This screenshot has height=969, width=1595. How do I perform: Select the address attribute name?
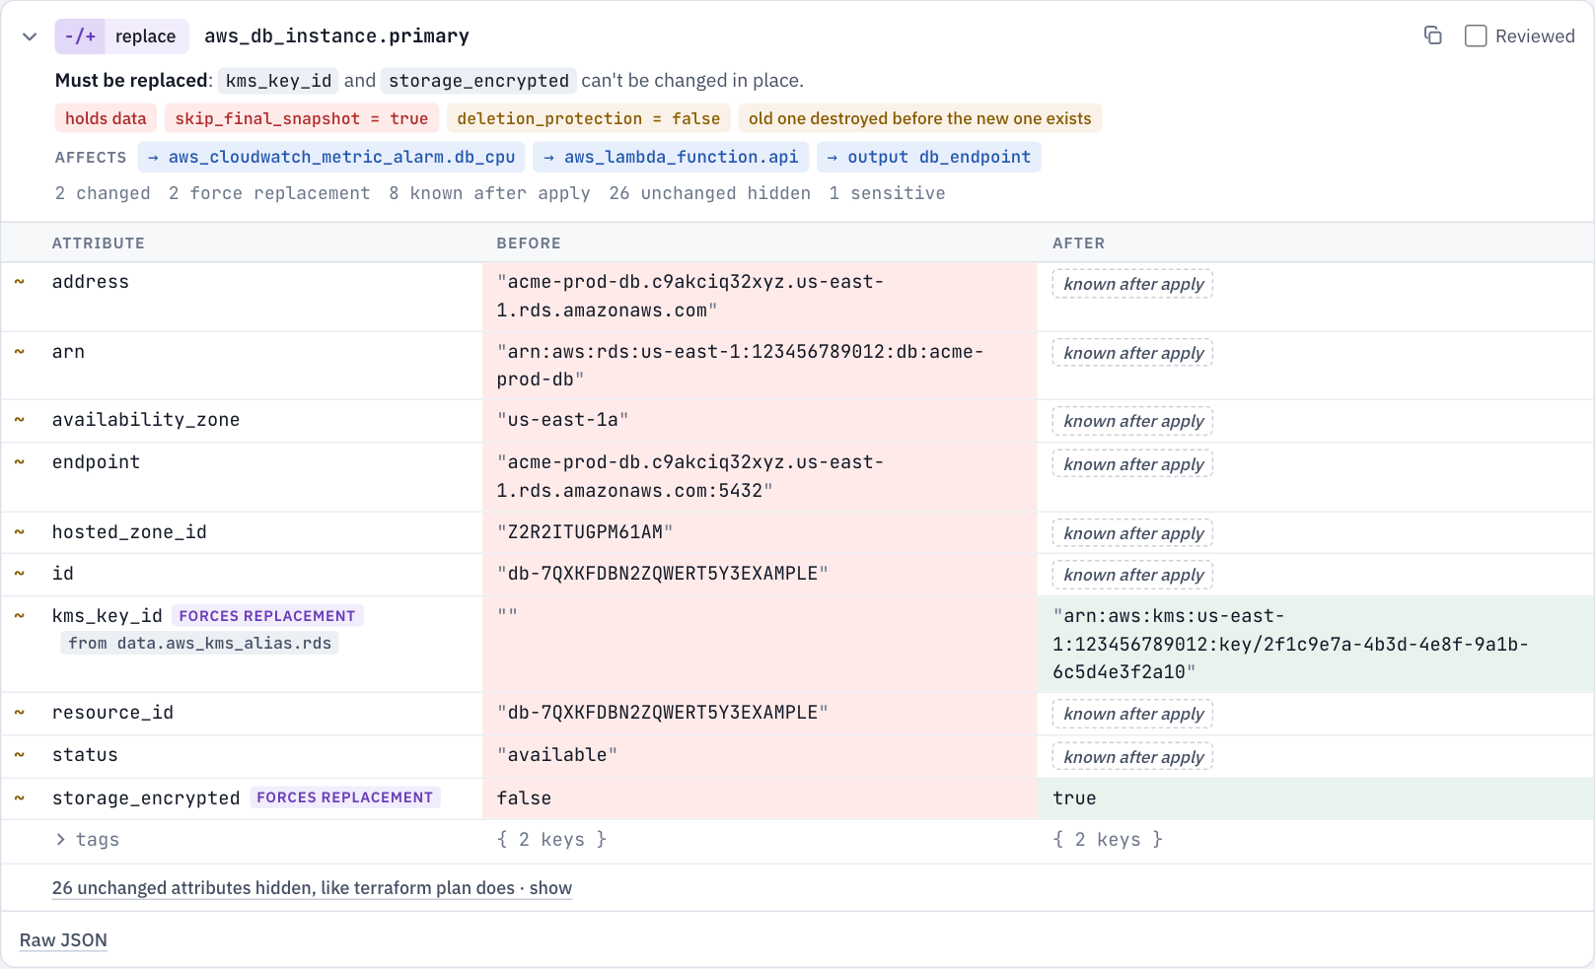point(91,282)
